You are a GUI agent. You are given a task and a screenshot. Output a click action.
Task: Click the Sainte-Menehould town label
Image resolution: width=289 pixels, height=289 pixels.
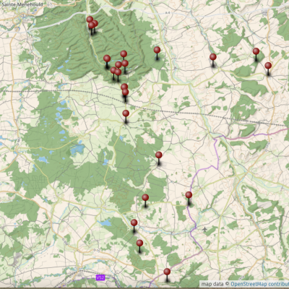22,4
